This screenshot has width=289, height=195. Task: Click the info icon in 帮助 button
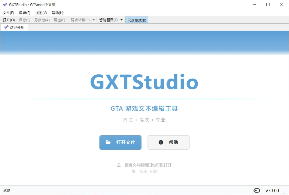coord(161,142)
